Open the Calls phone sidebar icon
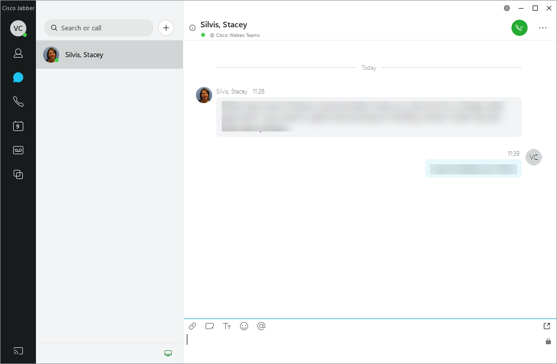 click(18, 102)
